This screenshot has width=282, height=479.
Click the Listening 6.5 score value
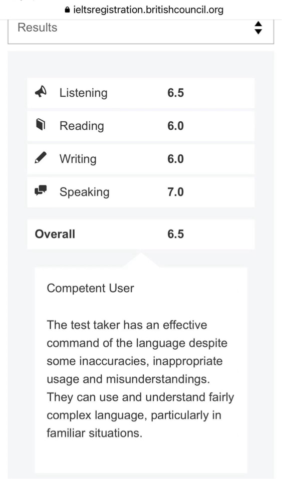click(176, 93)
